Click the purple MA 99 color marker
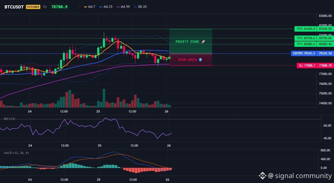Screen dimensions: 334x183 (x=118, y=7)
